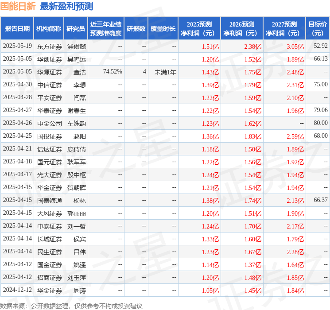Click the 2025-04-30 report date
330x310 pixels.
click(17, 85)
